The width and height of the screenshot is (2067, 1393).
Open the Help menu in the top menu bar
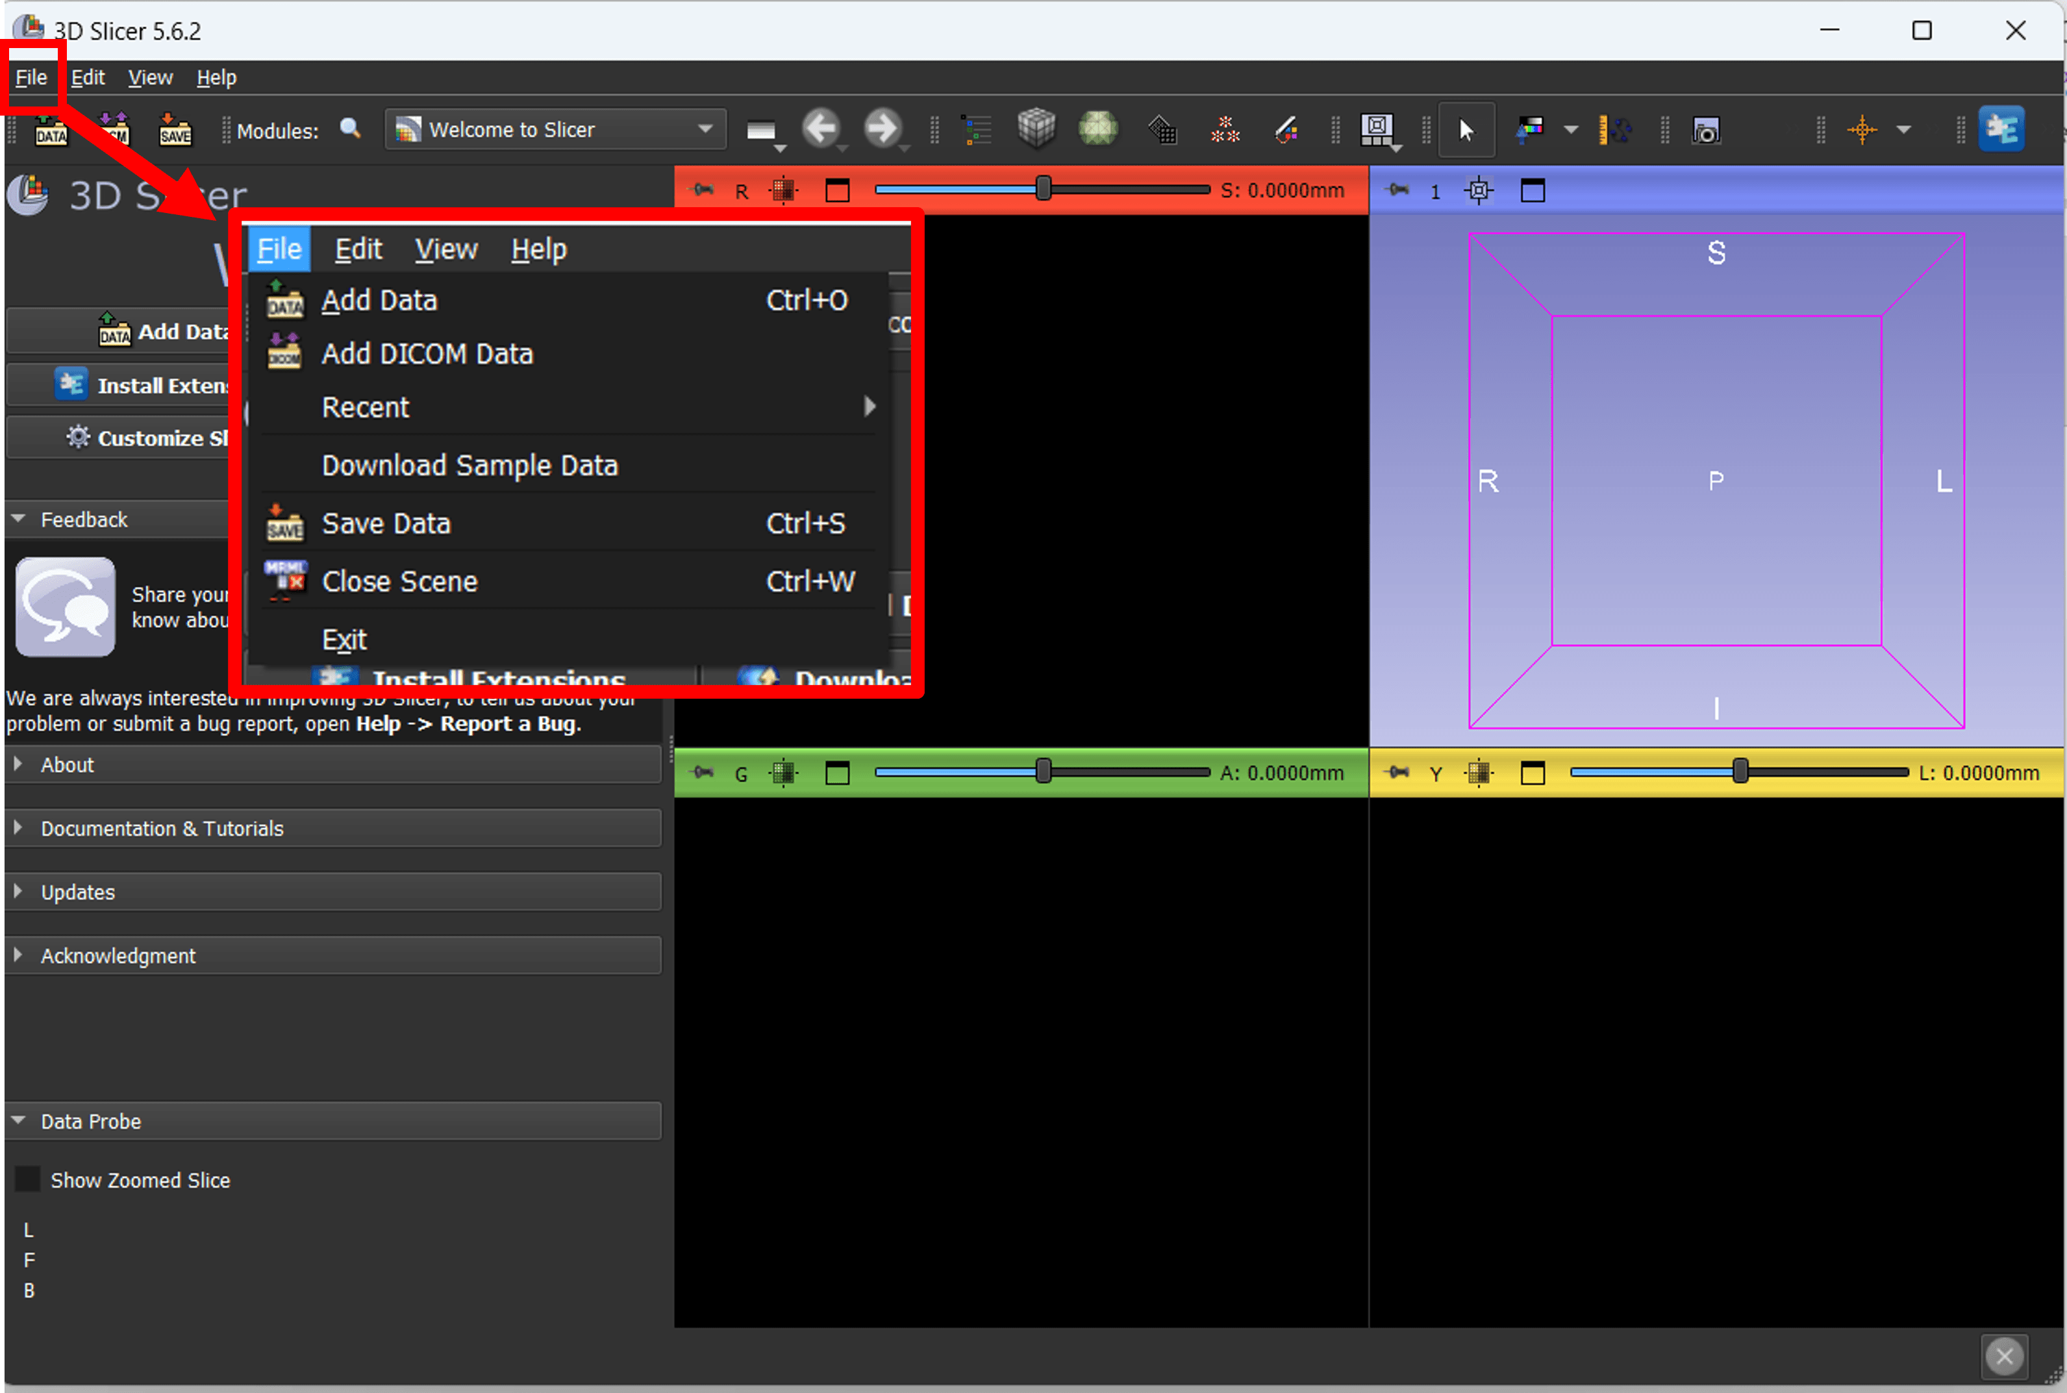[216, 77]
